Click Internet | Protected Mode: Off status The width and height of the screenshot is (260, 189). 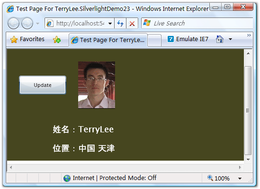click(115, 178)
